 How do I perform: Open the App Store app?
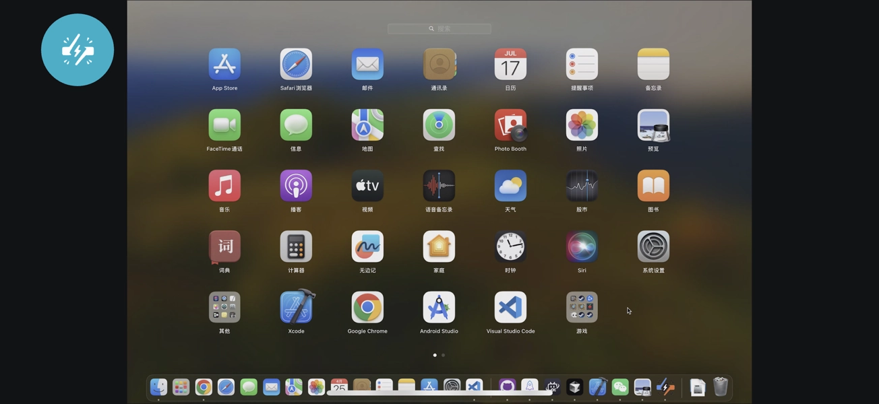(224, 65)
